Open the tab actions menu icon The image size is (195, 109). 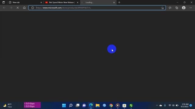pos(4,2)
